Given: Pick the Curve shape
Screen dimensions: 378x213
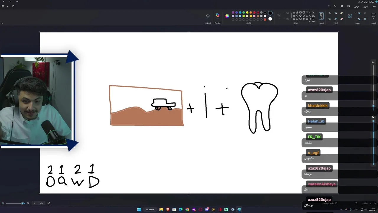Looking at the screenshot, I should (310, 12).
